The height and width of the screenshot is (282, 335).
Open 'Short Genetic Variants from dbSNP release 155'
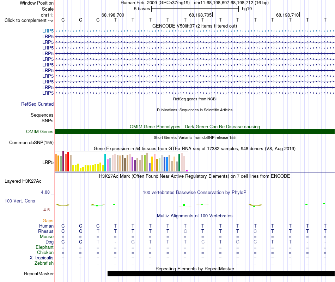[x=195, y=137]
